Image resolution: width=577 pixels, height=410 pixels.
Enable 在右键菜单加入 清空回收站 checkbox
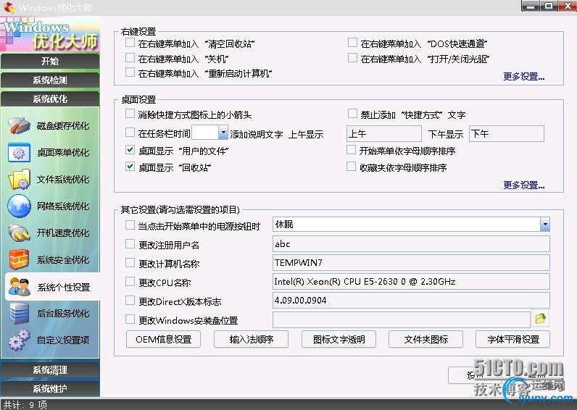[130, 43]
